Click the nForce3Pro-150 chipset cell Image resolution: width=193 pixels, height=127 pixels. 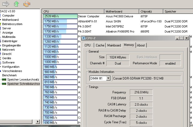[151, 21]
